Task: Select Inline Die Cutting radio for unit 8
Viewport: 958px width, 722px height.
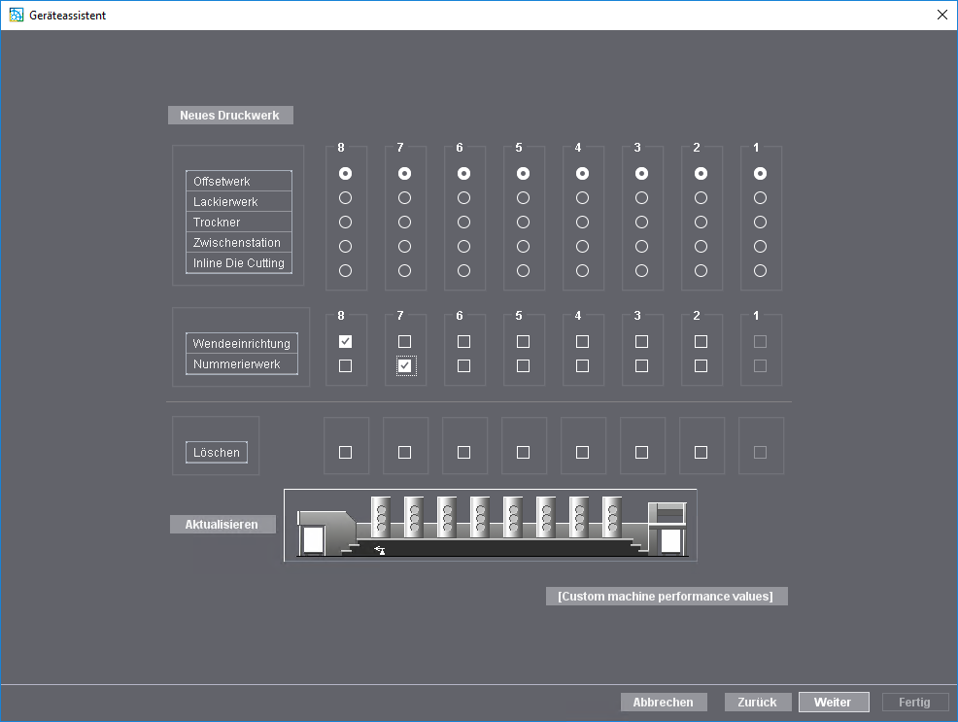Action: point(345,270)
